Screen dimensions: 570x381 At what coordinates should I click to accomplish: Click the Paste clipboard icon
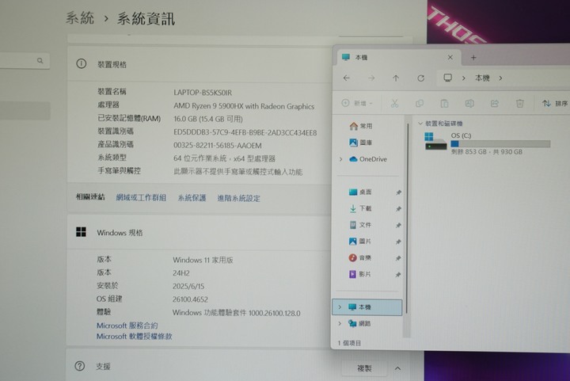[444, 104]
